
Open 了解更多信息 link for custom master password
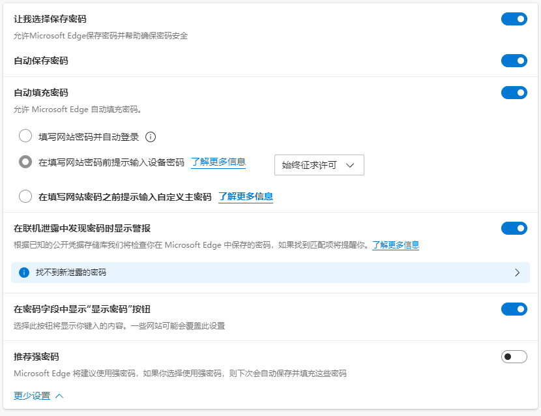tap(246, 197)
